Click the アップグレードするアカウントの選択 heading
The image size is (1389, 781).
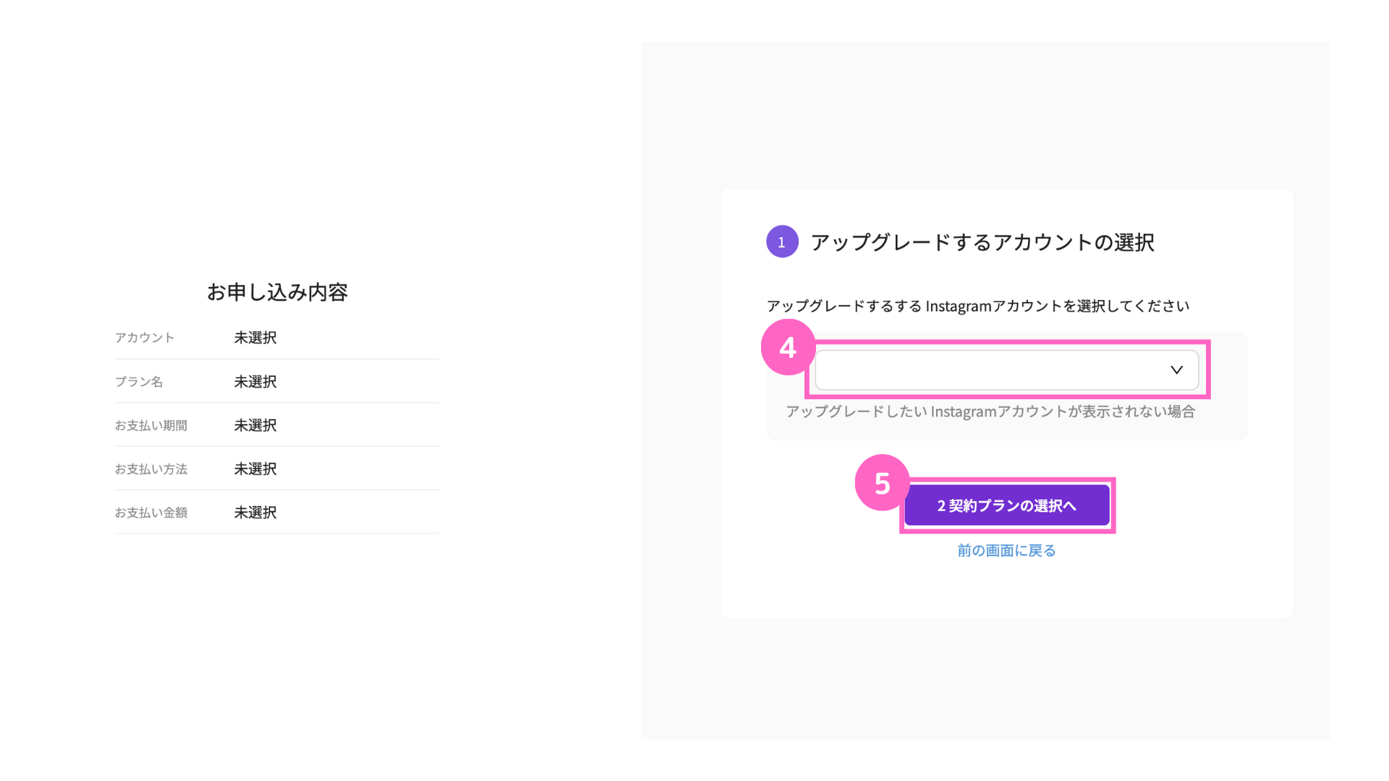tap(982, 242)
